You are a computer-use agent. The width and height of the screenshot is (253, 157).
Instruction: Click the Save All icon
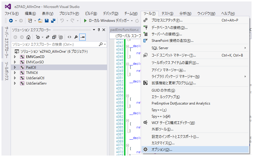pos(53,21)
